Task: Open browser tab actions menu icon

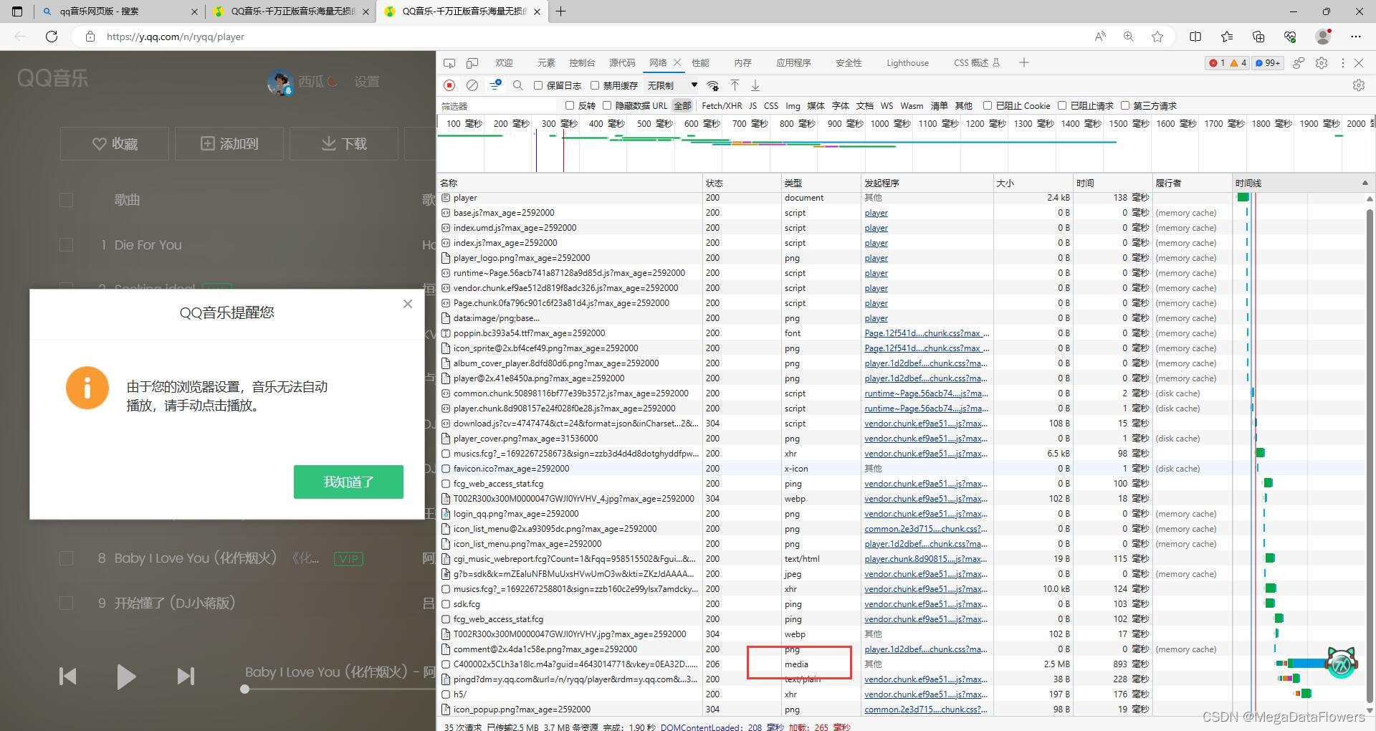Action: click(x=17, y=11)
